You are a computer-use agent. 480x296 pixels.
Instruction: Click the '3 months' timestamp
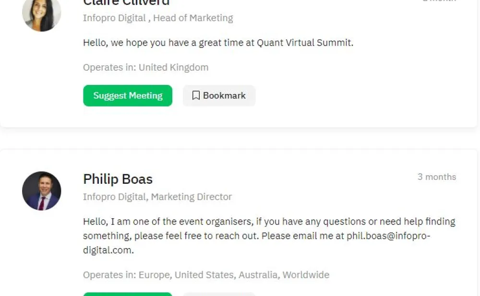point(437,177)
